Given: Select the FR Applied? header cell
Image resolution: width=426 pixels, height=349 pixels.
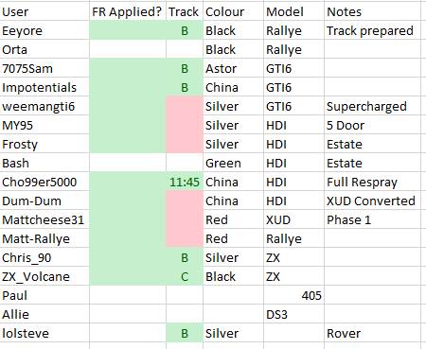Looking at the screenshot, I should click(x=128, y=11).
